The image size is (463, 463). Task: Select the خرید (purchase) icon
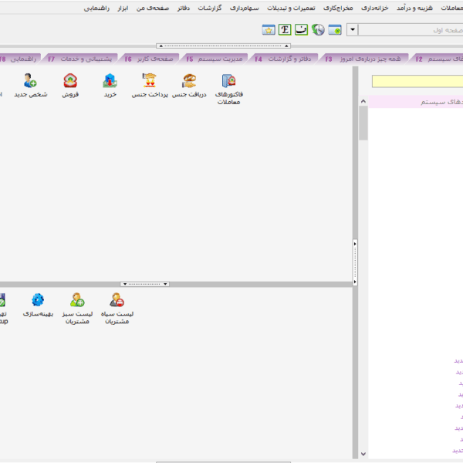[x=110, y=82]
